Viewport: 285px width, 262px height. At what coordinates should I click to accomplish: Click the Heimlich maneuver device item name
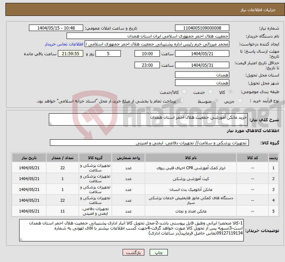pos(191,200)
